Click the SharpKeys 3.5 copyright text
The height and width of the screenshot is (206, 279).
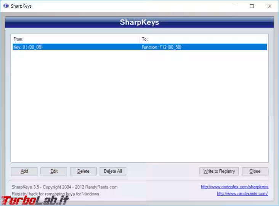click(65, 187)
